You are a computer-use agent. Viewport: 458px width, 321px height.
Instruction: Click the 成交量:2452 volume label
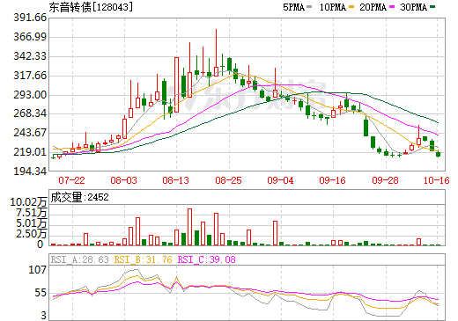click(x=79, y=197)
